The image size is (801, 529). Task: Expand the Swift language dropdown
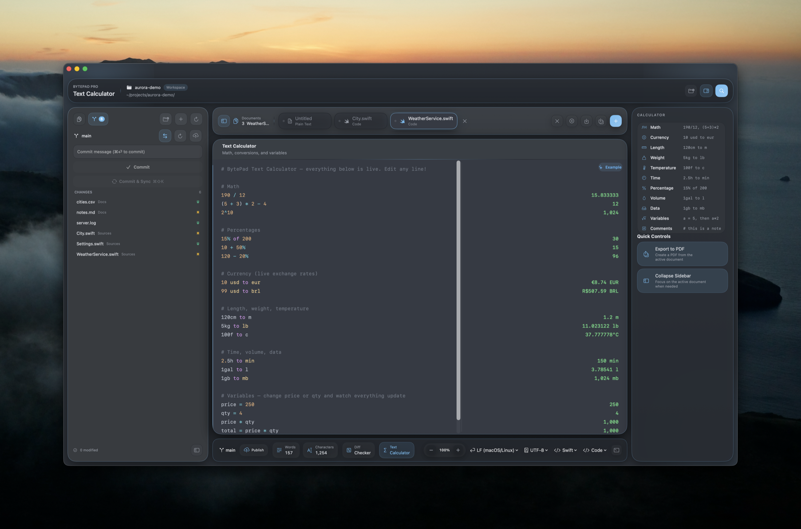pyautogui.click(x=565, y=450)
